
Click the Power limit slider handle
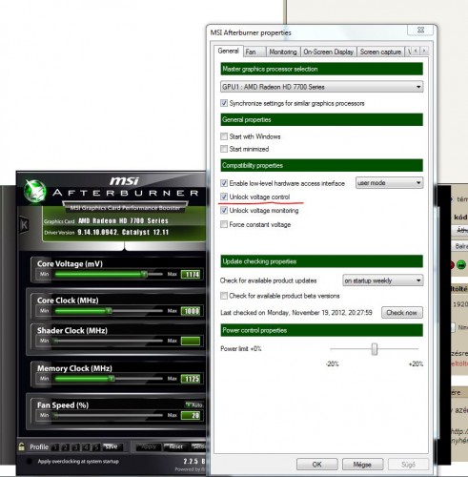pyautogui.click(x=375, y=349)
